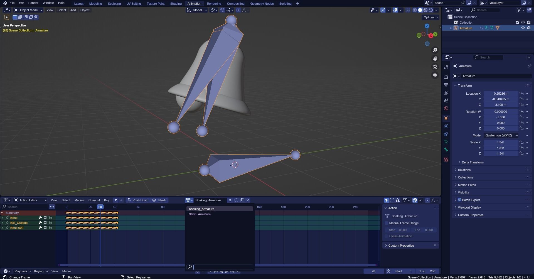The width and height of the screenshot is (534, 279).
Task: Unlink the Shaking_Armature action with X
Action: [248, 200]
